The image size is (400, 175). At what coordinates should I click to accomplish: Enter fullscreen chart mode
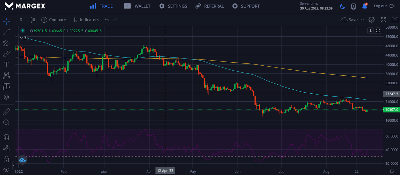[383, 20]
